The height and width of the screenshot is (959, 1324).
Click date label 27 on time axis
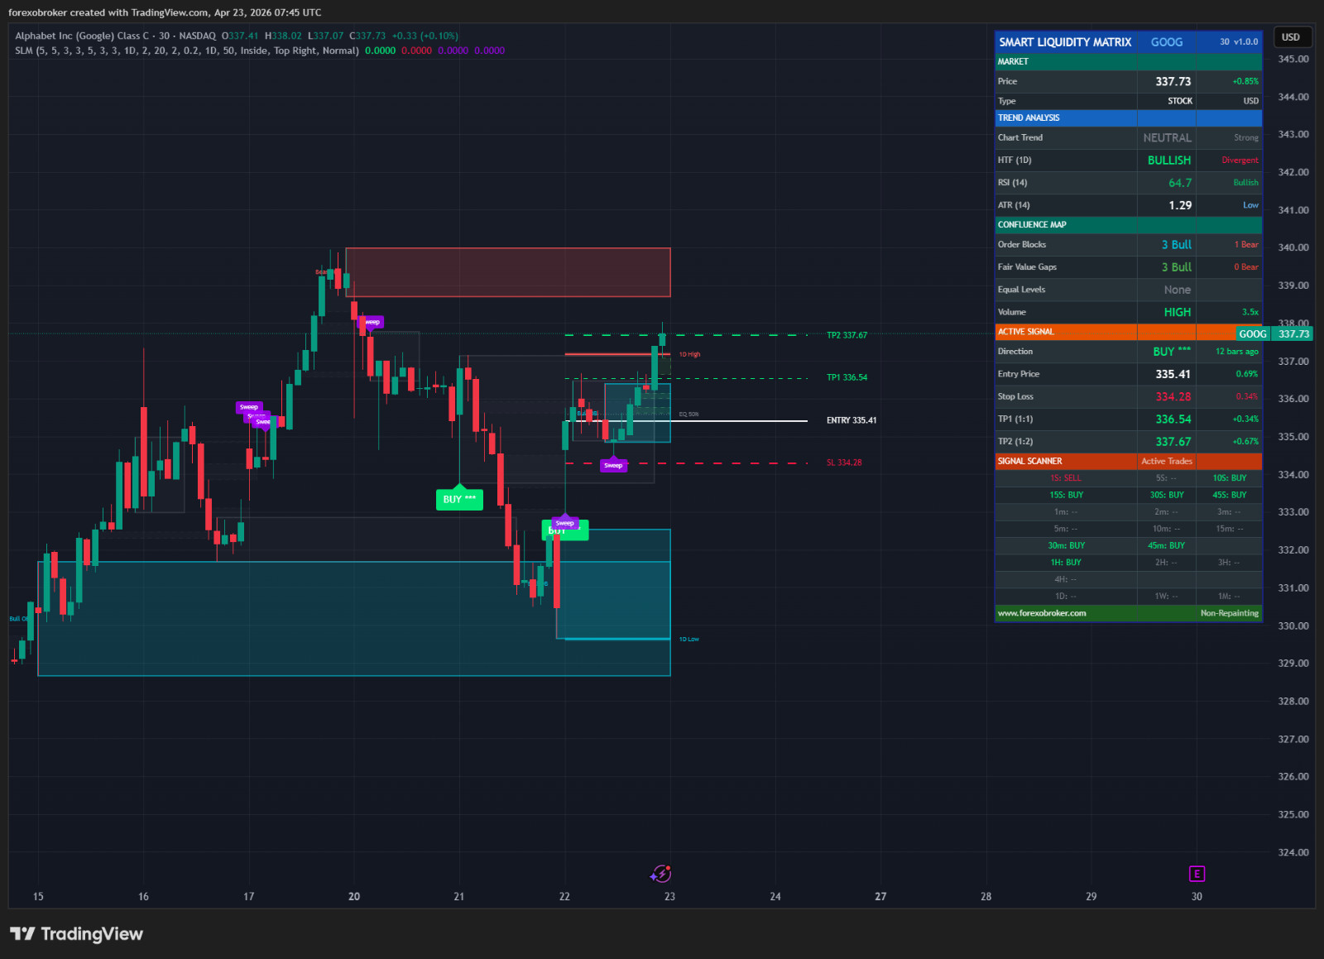880,896
